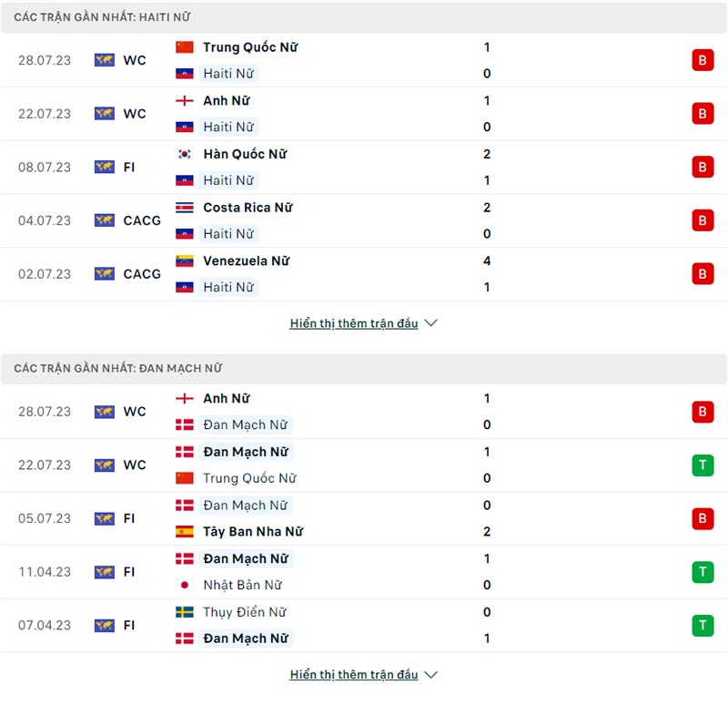Click CACG competition icon for 04.07.23 match

pyautogui.click(x=105, y=220)
